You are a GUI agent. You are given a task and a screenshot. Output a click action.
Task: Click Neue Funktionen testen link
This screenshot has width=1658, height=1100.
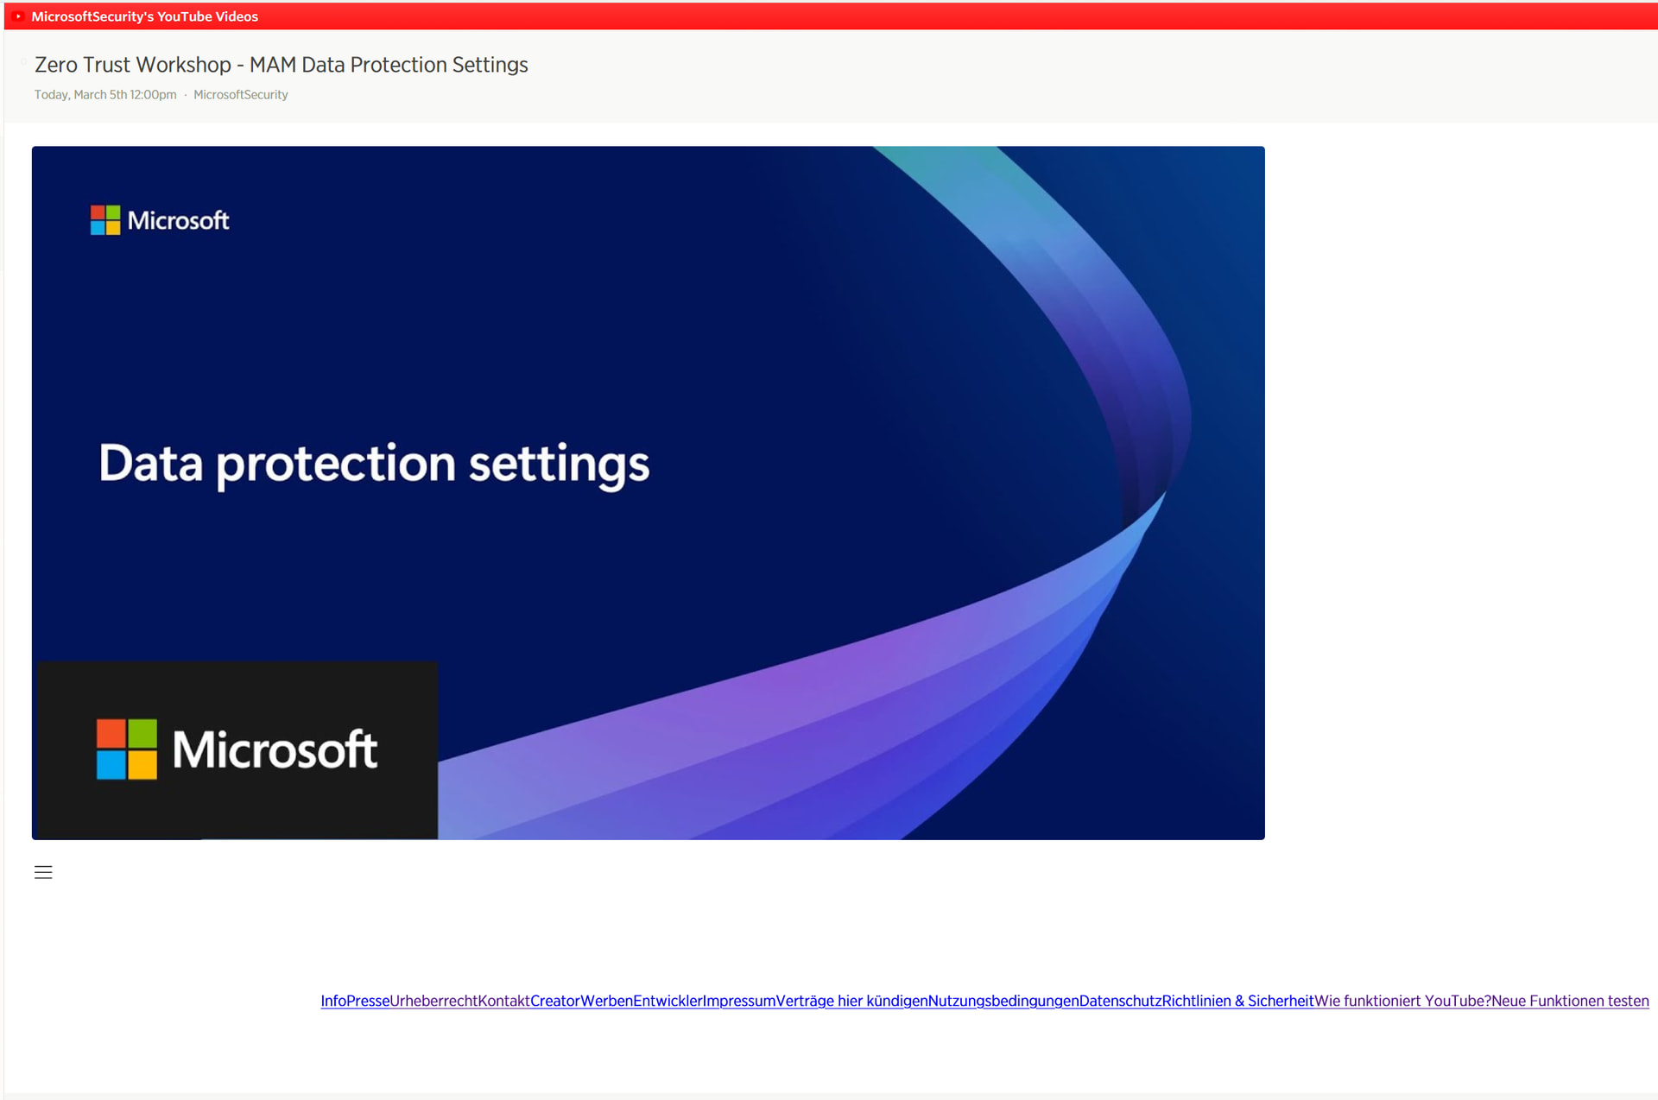pos(1570,1001)
